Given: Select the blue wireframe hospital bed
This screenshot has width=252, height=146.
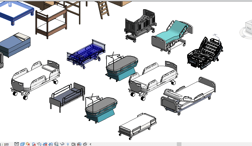Looking at the screenshot, I should (x=86, y=53).
